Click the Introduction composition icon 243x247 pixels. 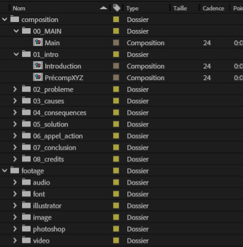coord(38,65)
